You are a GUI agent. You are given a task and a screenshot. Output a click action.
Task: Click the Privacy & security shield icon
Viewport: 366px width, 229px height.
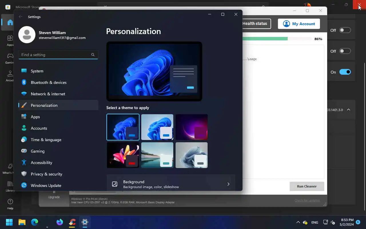pyautogui.click(x=24, y=174)
